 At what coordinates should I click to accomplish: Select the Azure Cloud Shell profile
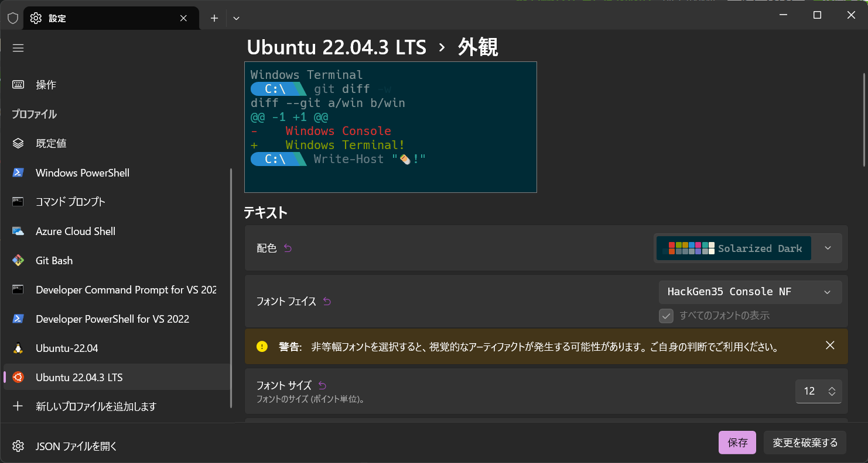117,231
